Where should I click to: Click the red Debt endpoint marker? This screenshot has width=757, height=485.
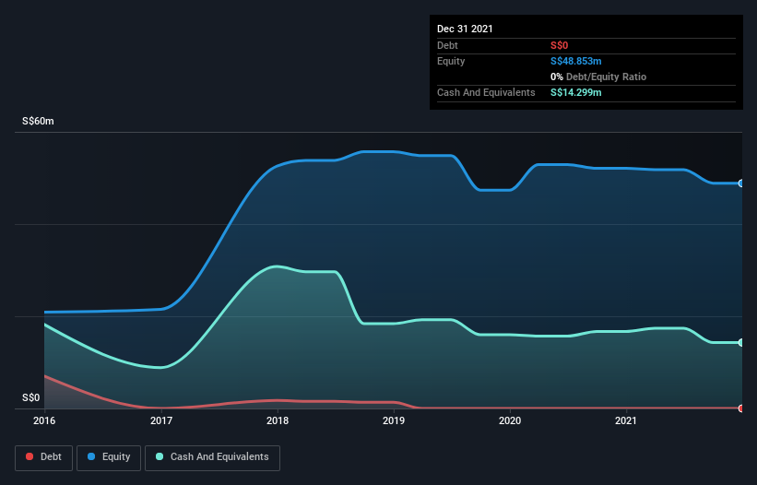[x=741, y=408]
